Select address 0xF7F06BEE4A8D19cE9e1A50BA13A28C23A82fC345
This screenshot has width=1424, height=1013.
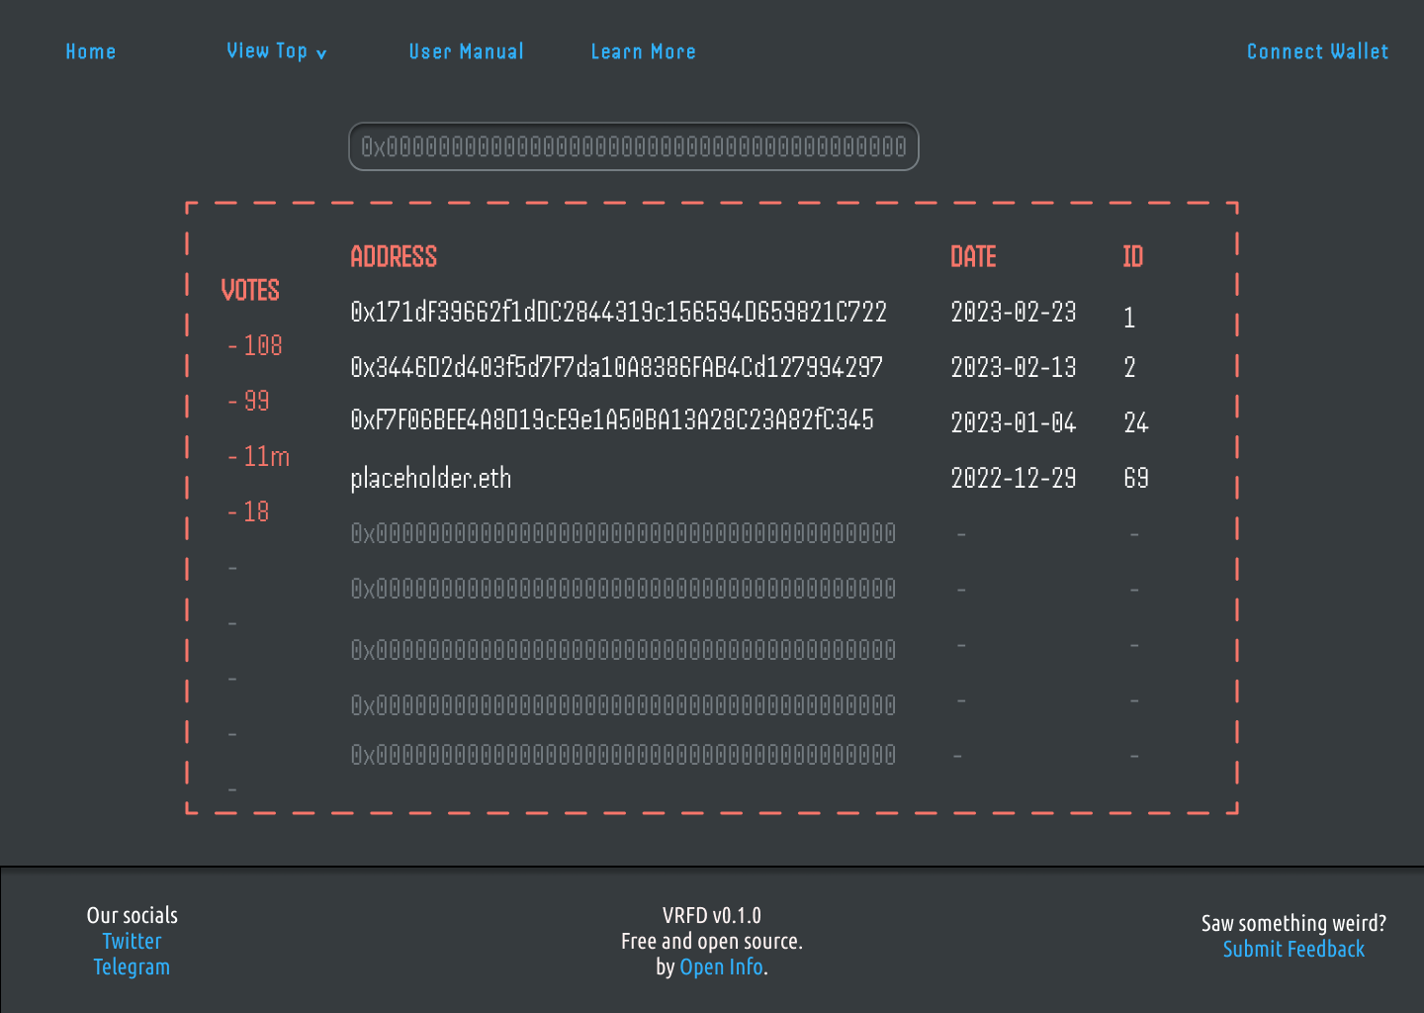coord(612,419)
